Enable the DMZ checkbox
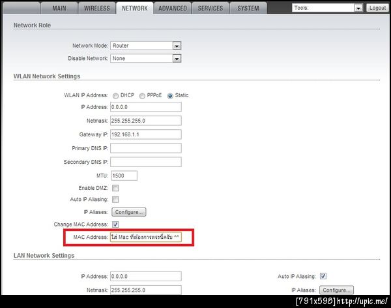 pyautogui.click(x=115, y=188)
